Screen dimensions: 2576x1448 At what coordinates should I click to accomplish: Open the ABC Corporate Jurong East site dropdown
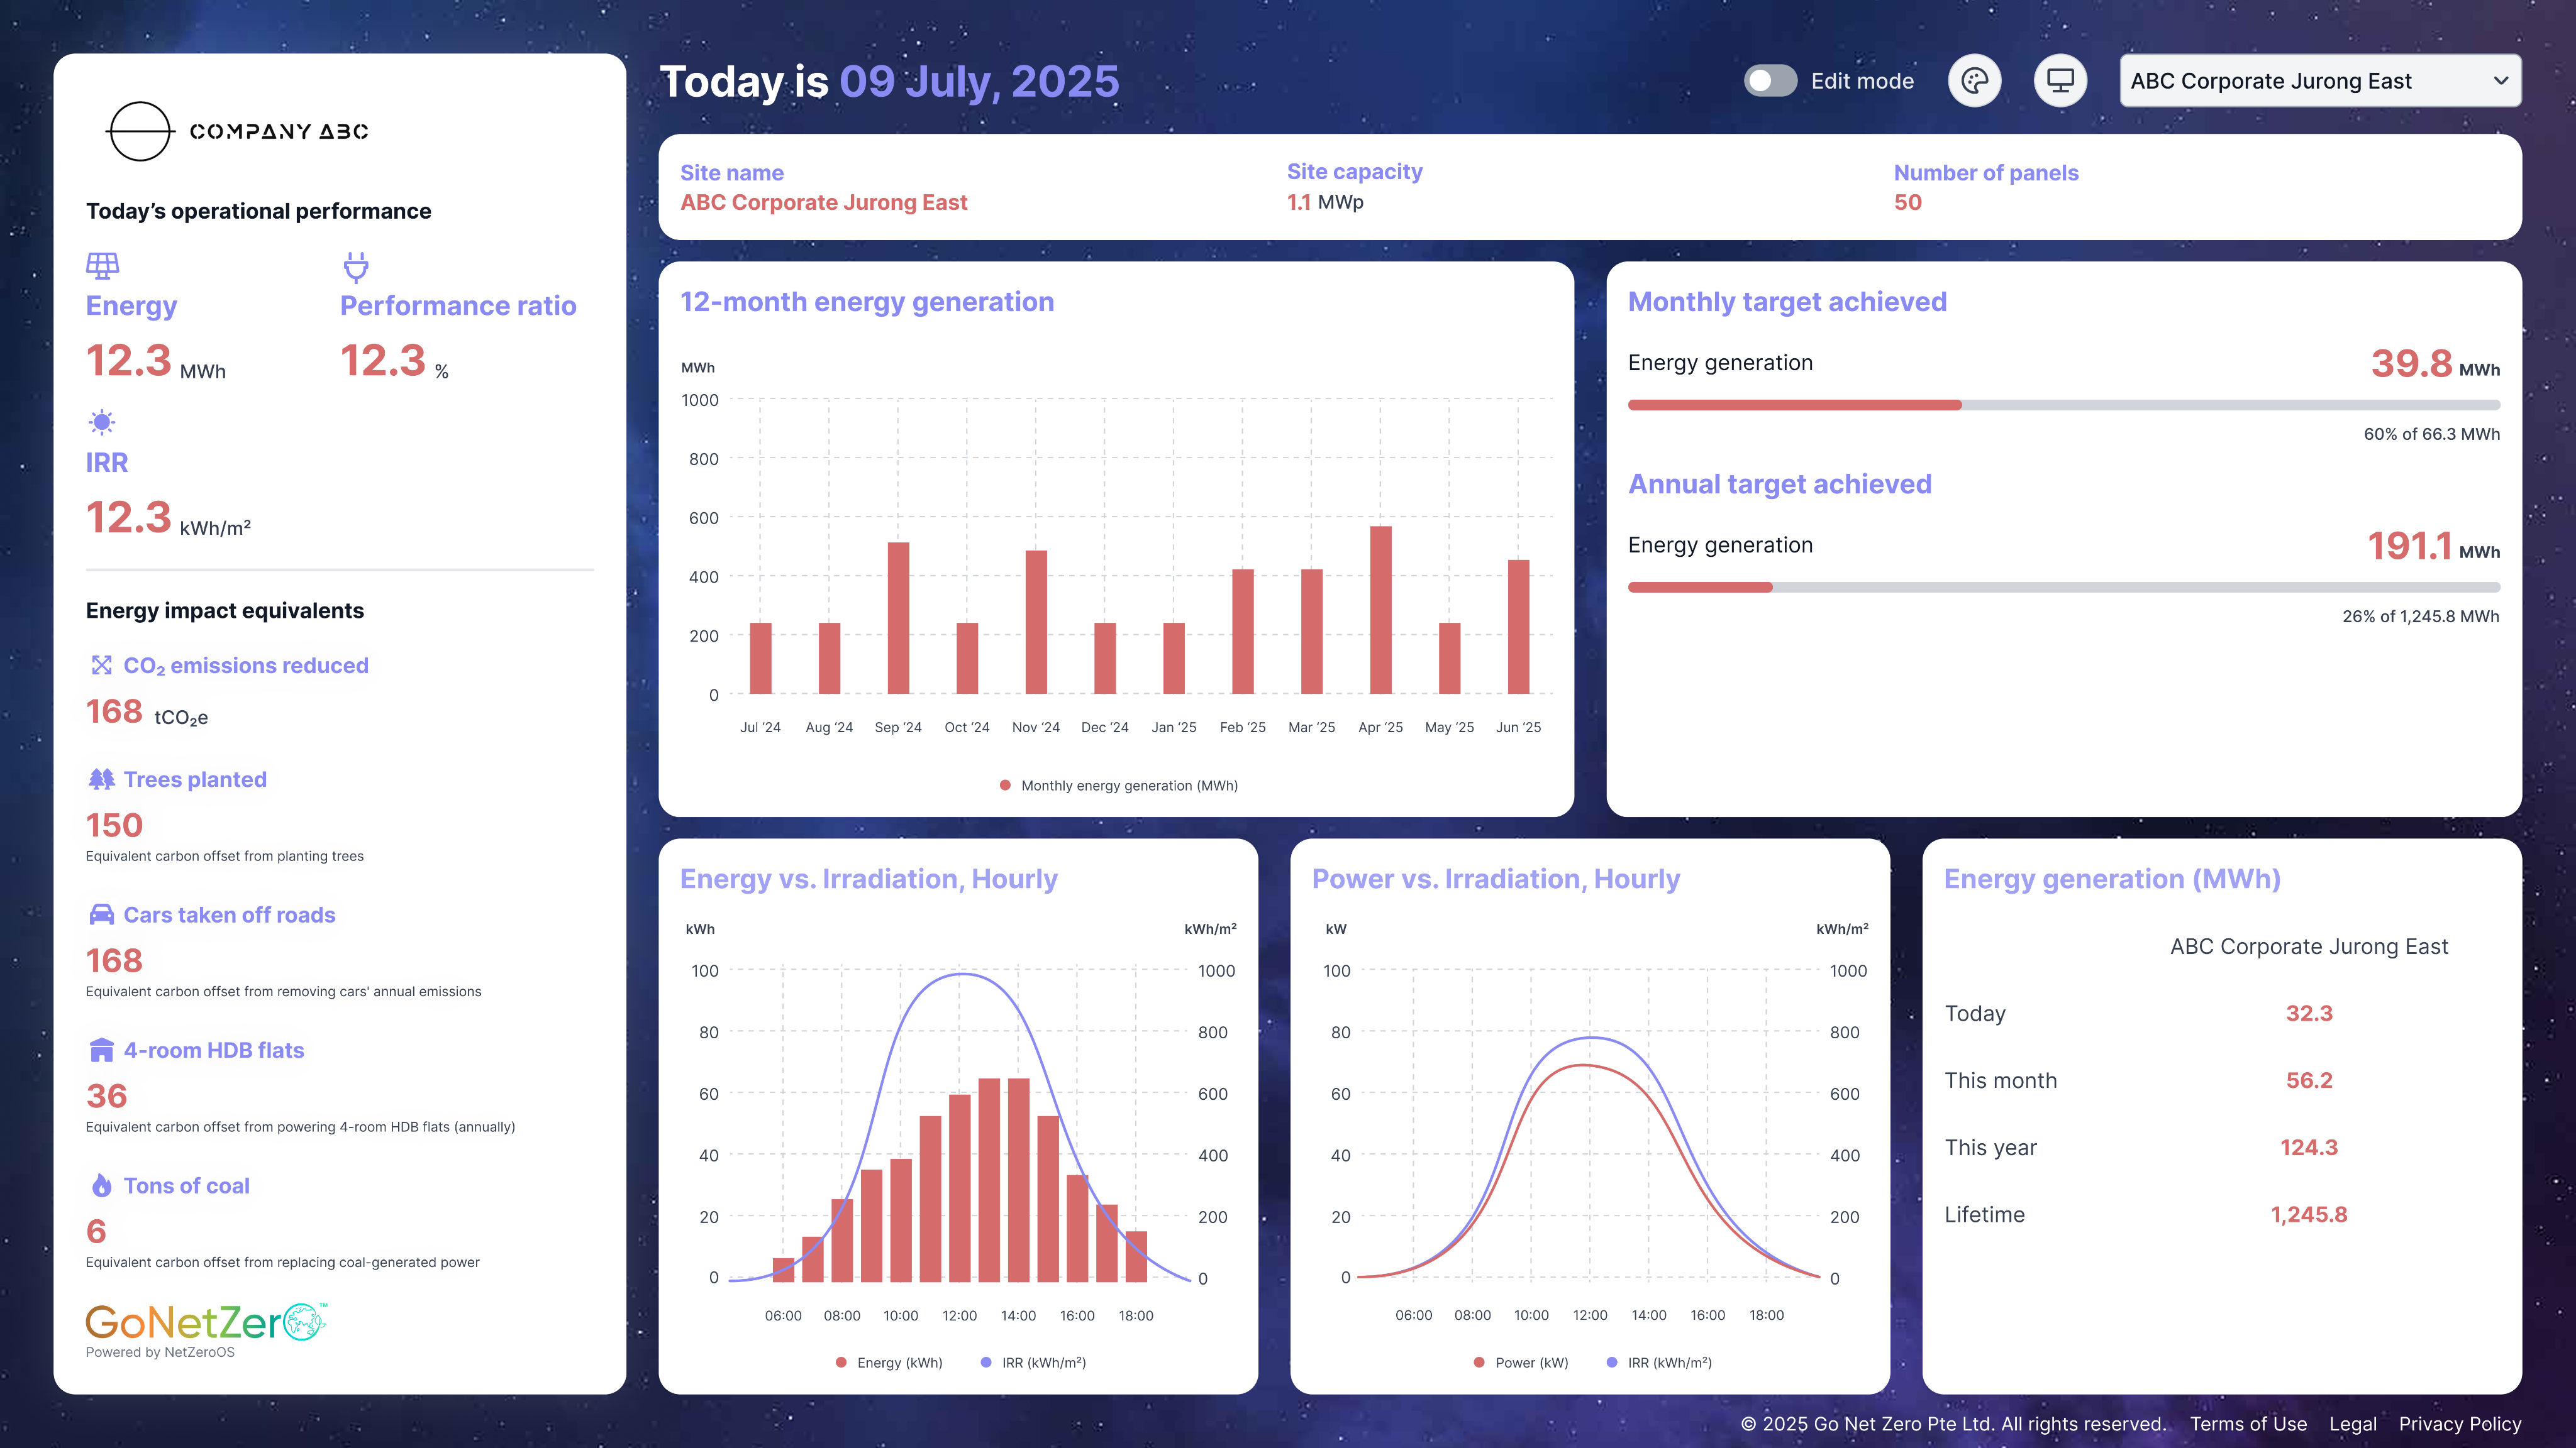pyautogui.click(x=2300, y=81)
